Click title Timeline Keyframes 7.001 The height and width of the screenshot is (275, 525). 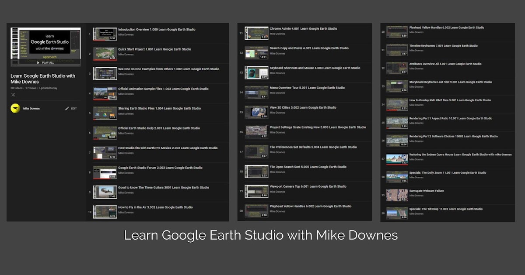(x=443, y=46)
